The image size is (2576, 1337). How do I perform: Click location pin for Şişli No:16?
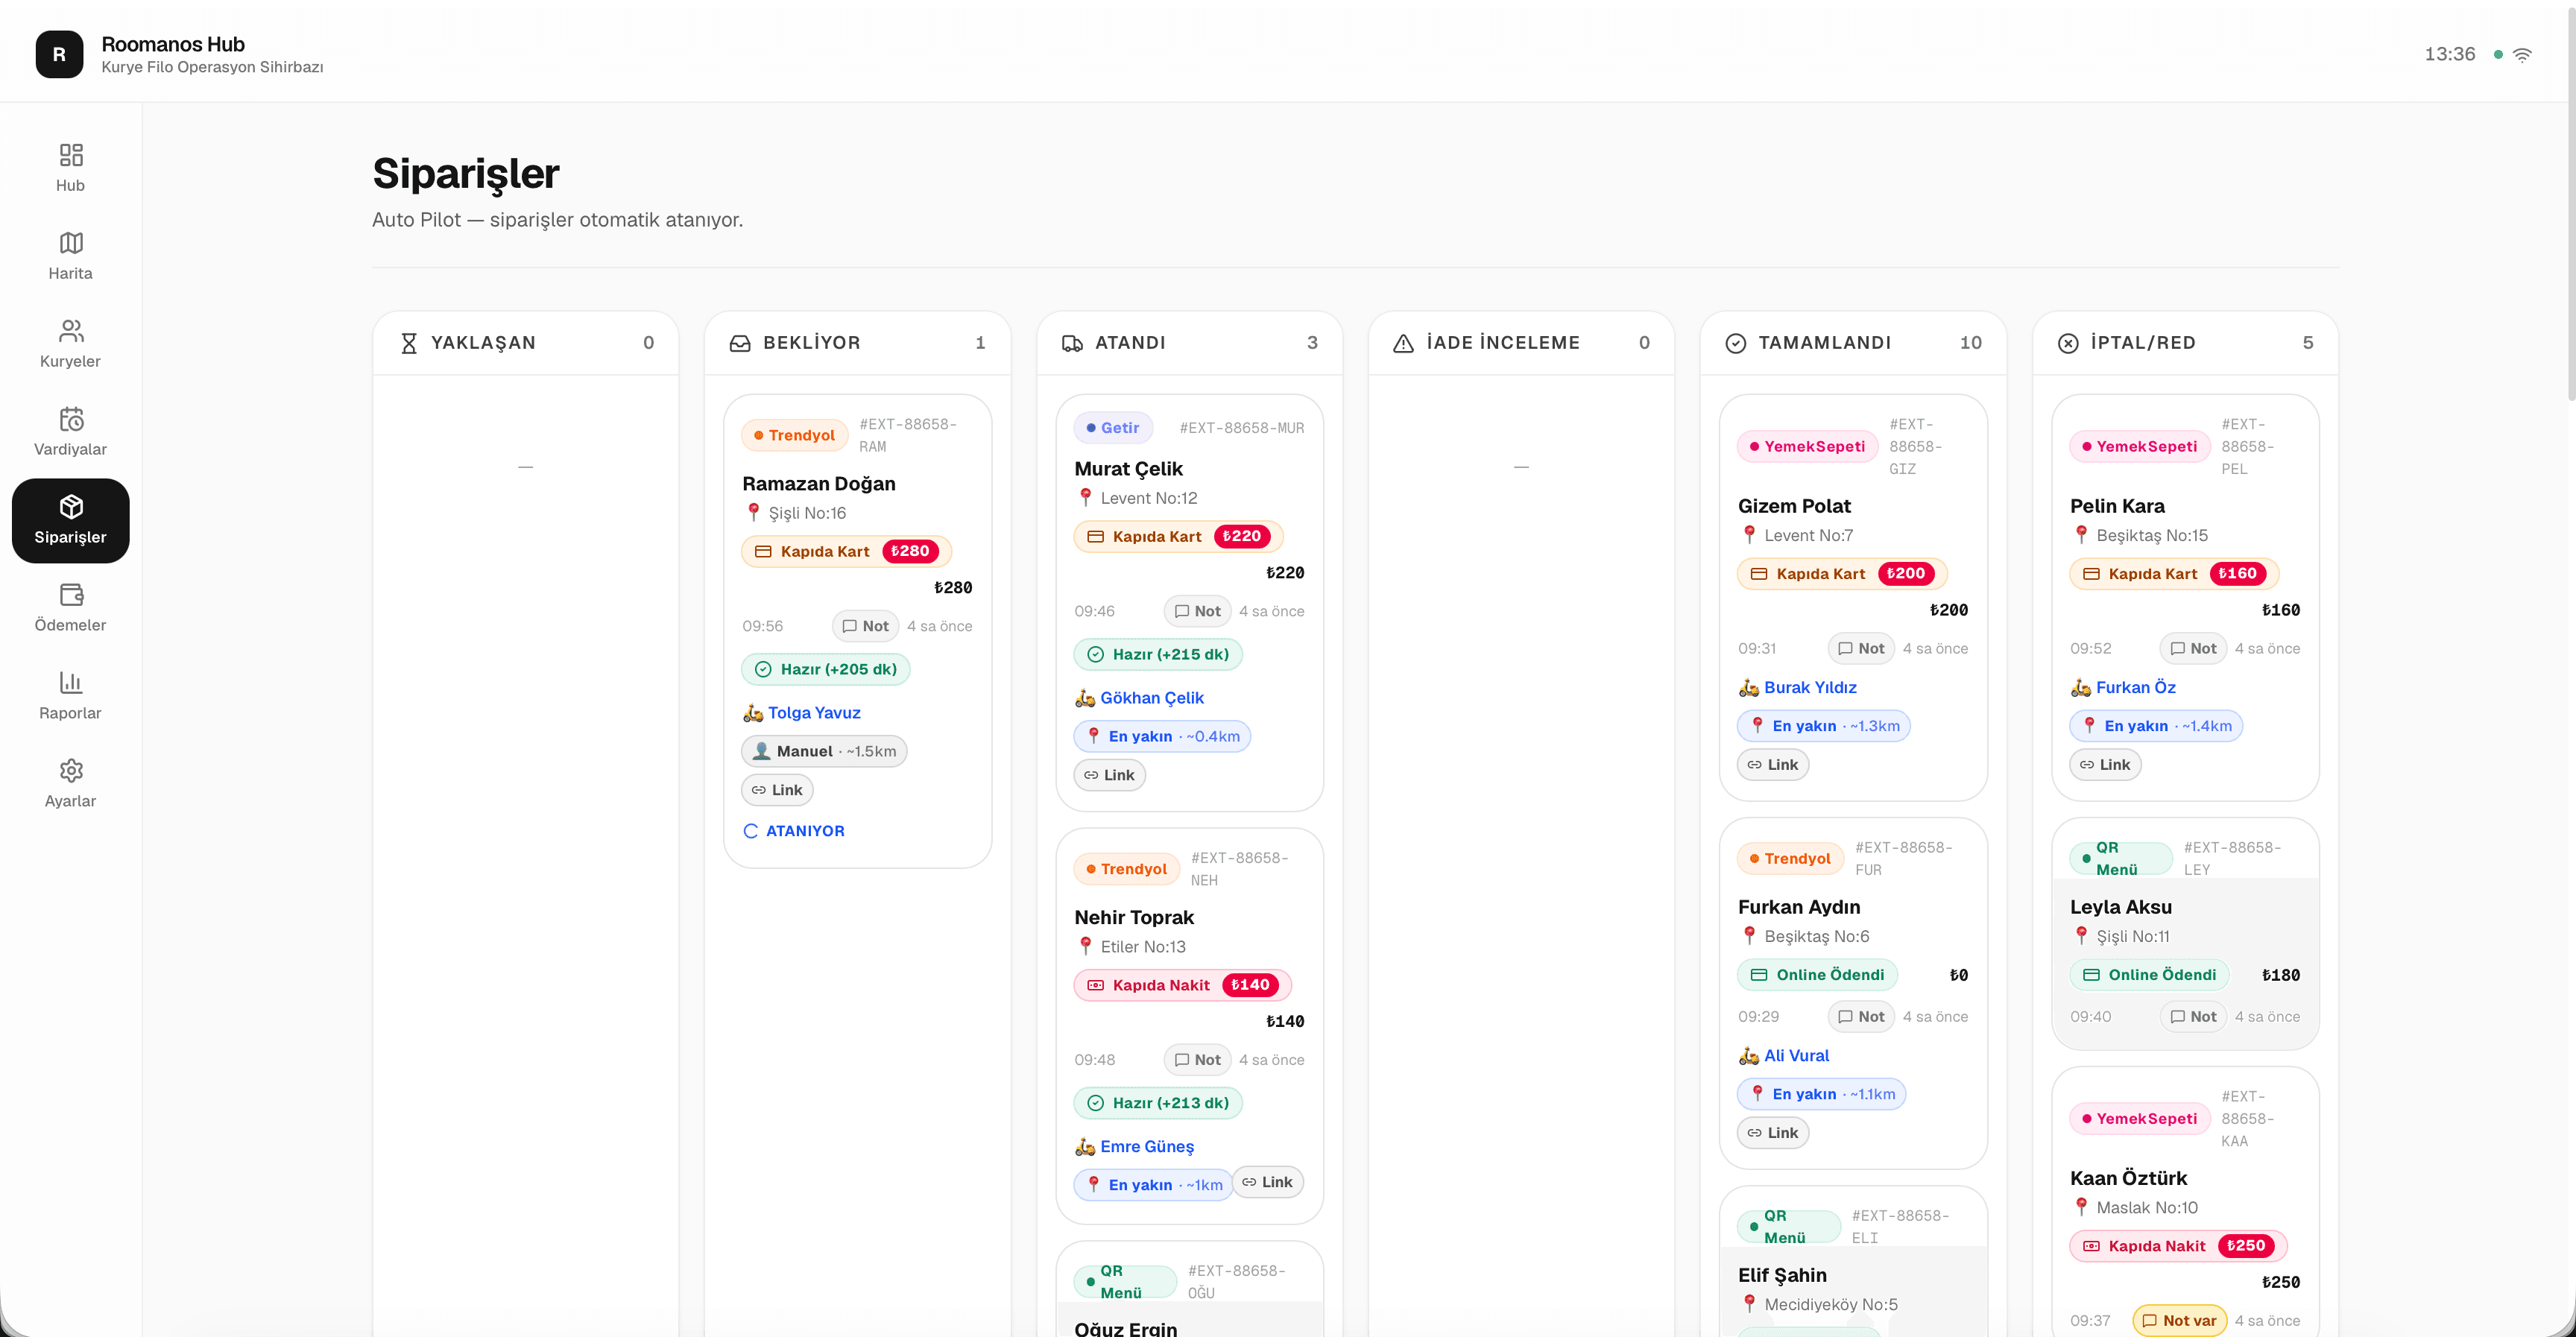click(754, 512)
